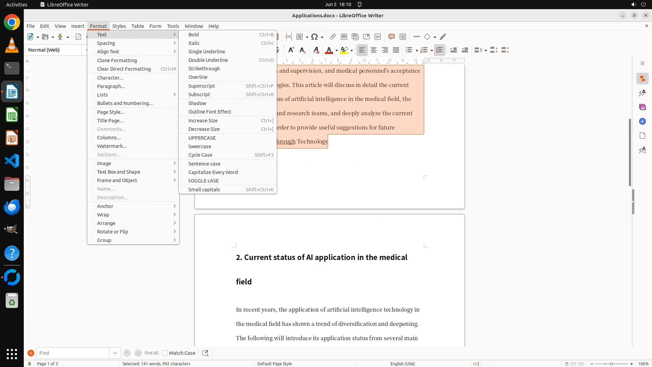Open the sidebar Gallery icon
Image resolution: width=652 pixels, height=367 pixels.
pos(642,107)
